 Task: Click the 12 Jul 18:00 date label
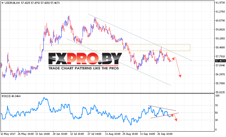(x=77, y=134)
